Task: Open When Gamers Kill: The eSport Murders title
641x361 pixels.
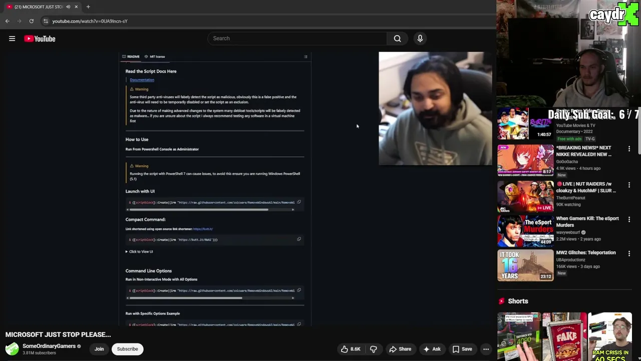Action: [587, 222]
